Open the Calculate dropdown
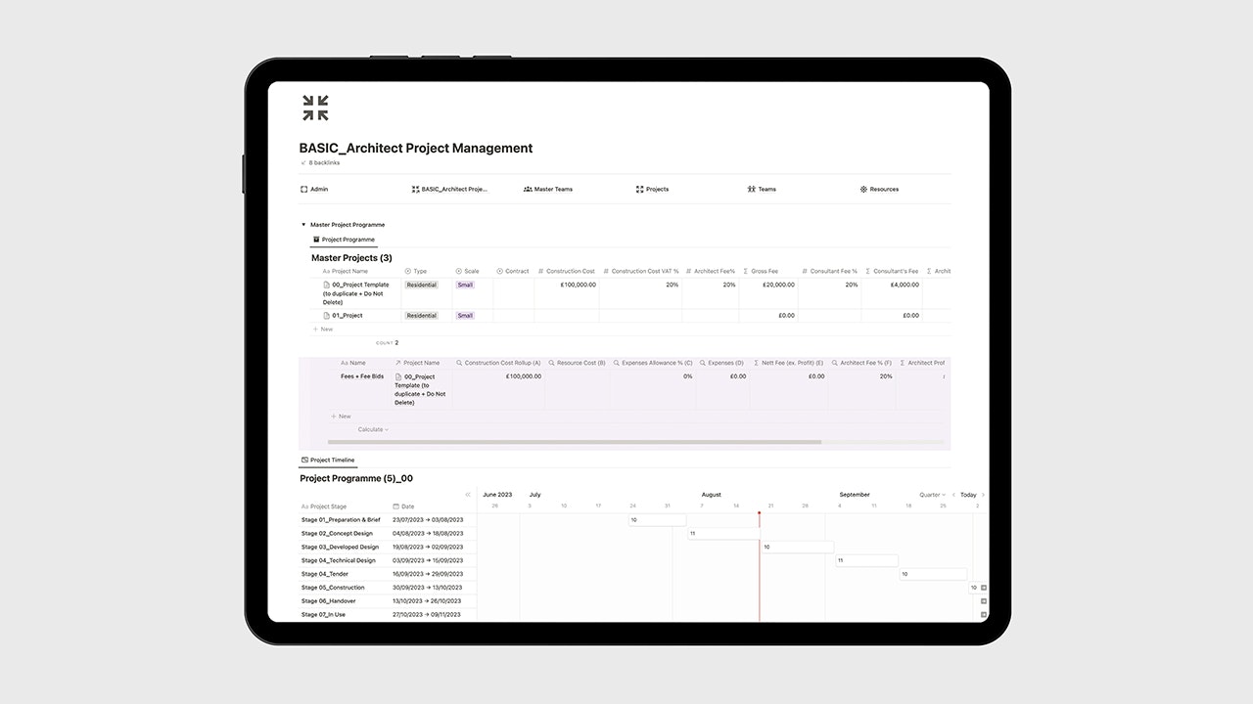The image size is (1253, 704). coord(373,429)
